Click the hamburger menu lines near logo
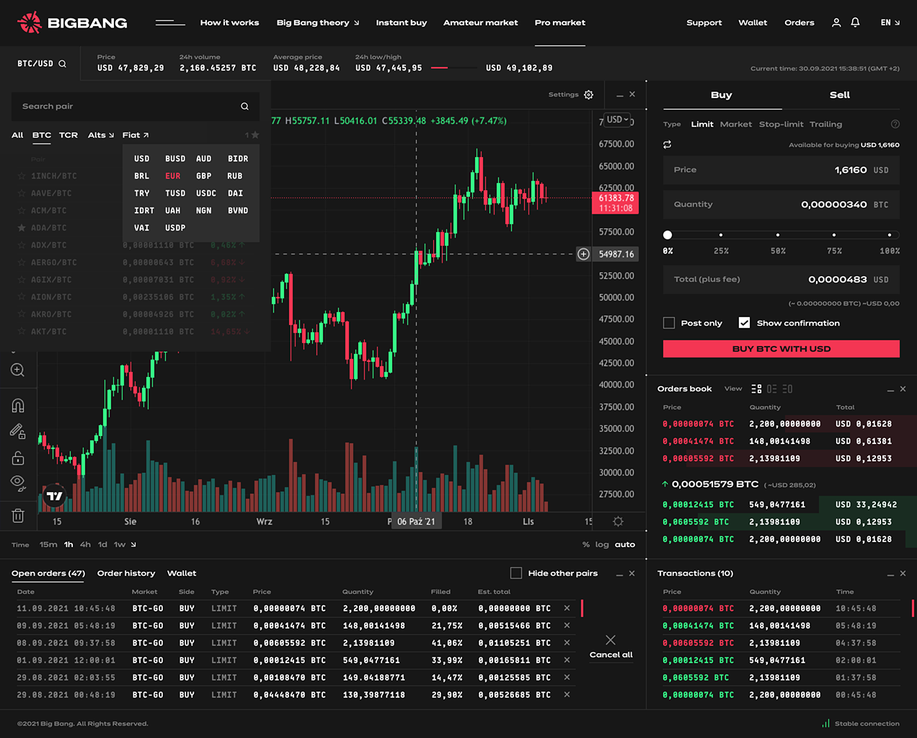Viewport: 917px width, 738px height. 170,22
